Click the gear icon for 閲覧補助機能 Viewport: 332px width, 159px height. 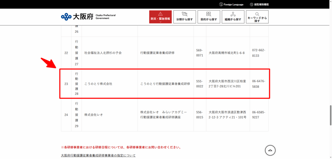[x=251, y=5]
